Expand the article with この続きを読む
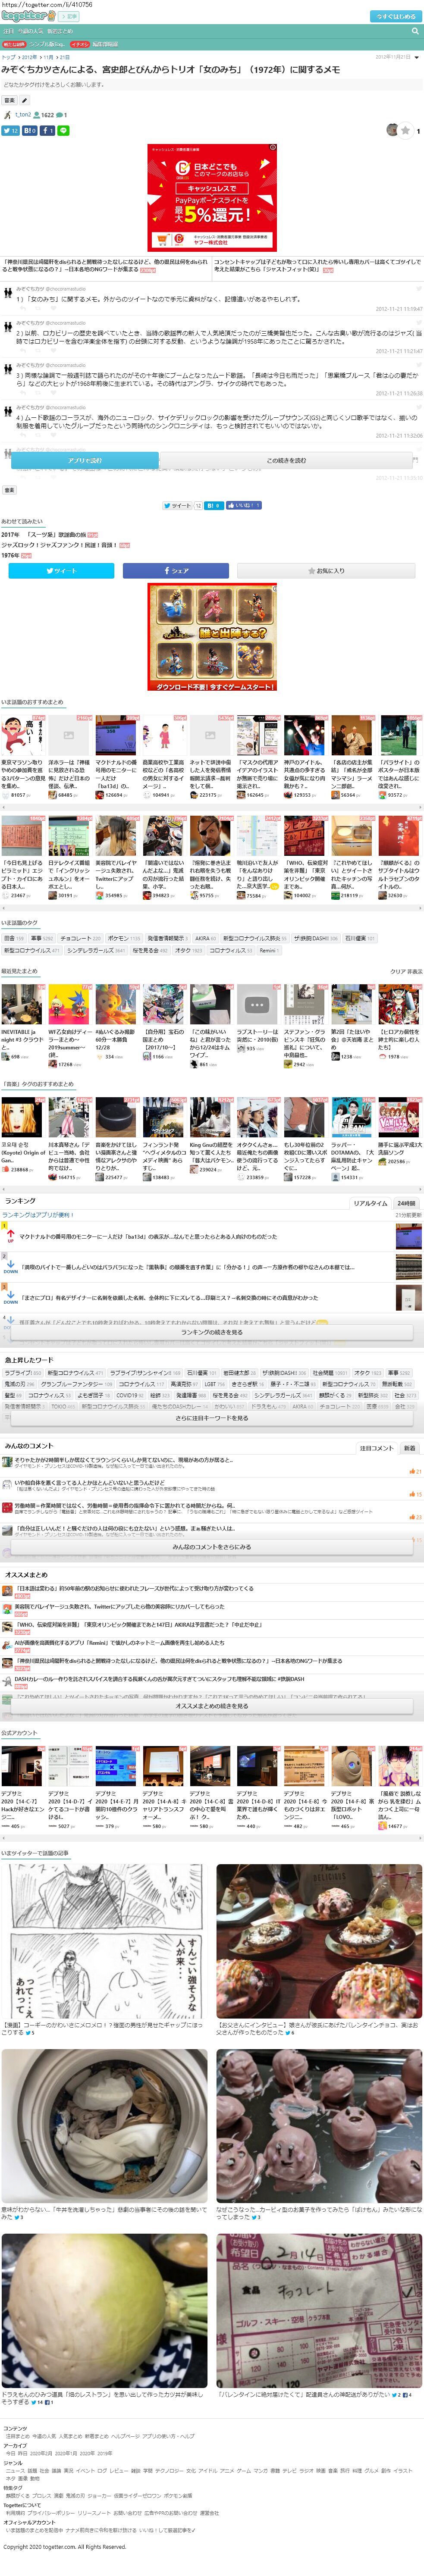The image size is (424, 2576). pyautogui.click(x=286, y=461)
